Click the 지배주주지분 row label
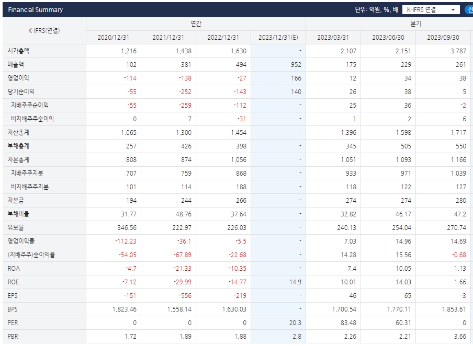This screenshot has width=473, height=346. pyautogui.click(x=27, y=173)
